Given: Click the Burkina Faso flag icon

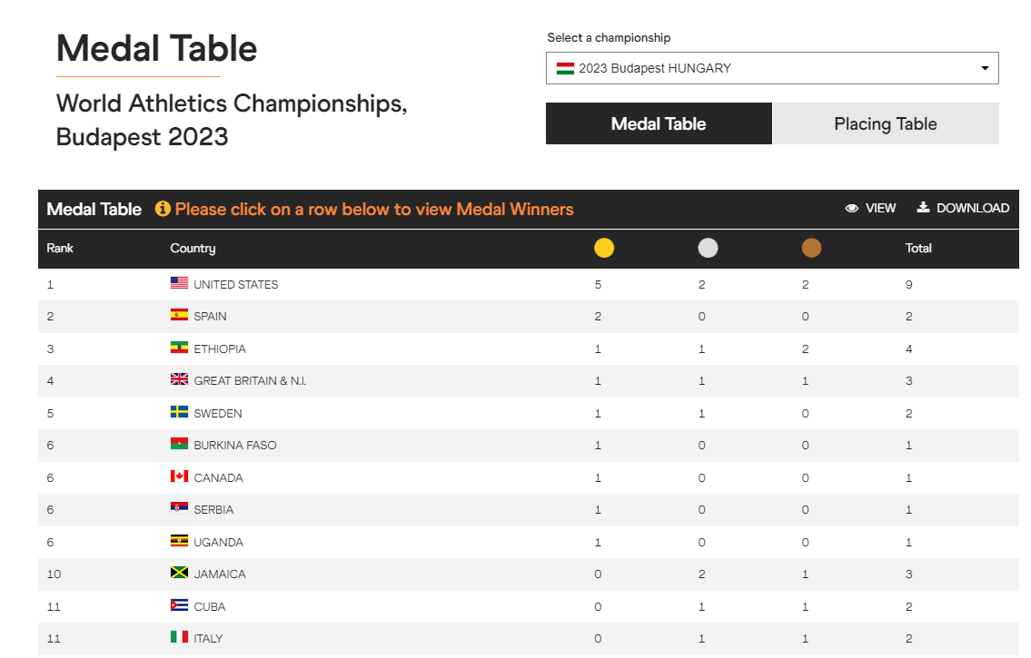Looking at the screenshot, I should (x=179, y=444).
